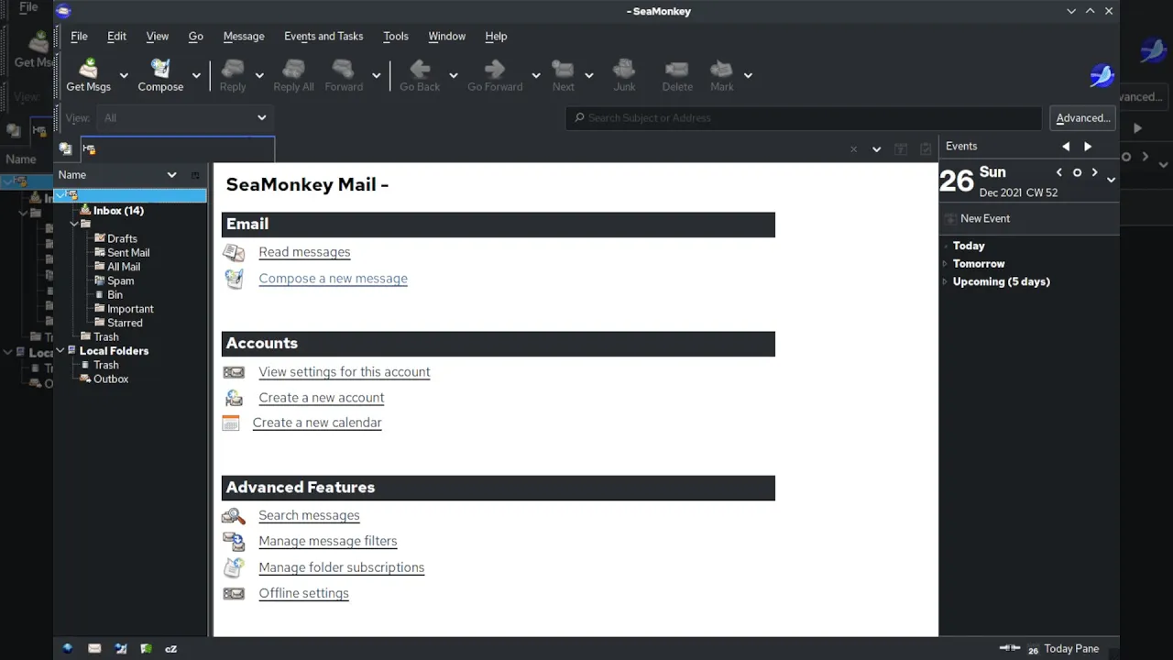Open ChatZilla from the status bar
Screen dimensions: 1173x660
tap(170, 648)
